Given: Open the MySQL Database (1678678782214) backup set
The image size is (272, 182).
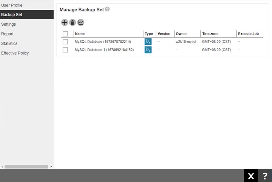Looking at the screenshot, I should tap(103, 42).
